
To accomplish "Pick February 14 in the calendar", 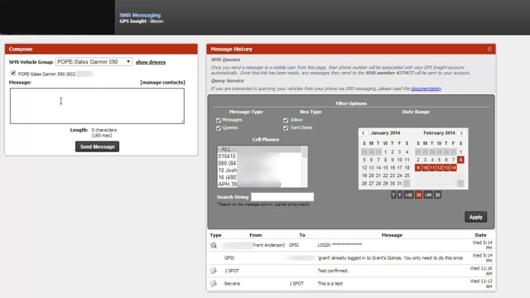I will [x=453, y=168].
